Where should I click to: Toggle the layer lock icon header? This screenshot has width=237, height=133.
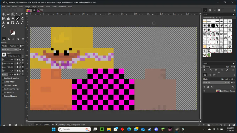[x=208, y=87]
